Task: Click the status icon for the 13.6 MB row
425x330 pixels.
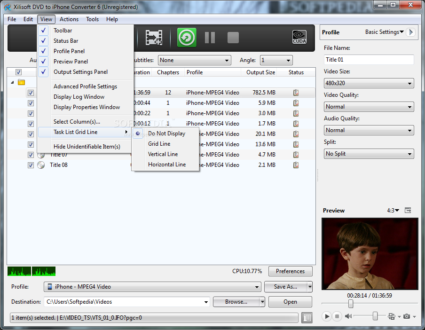Action: [296, 144]
